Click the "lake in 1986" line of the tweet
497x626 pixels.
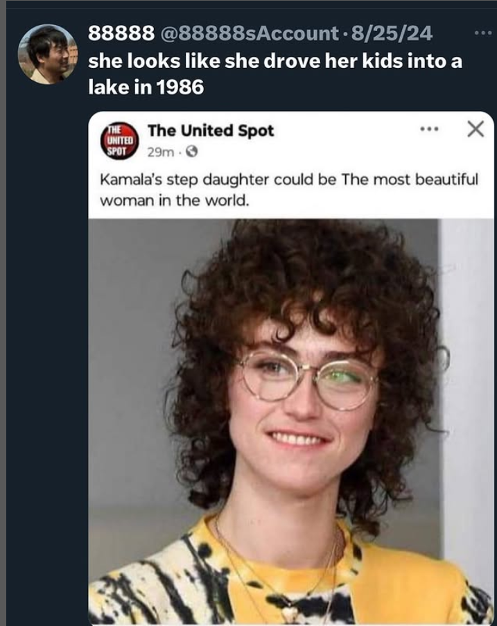146,87
